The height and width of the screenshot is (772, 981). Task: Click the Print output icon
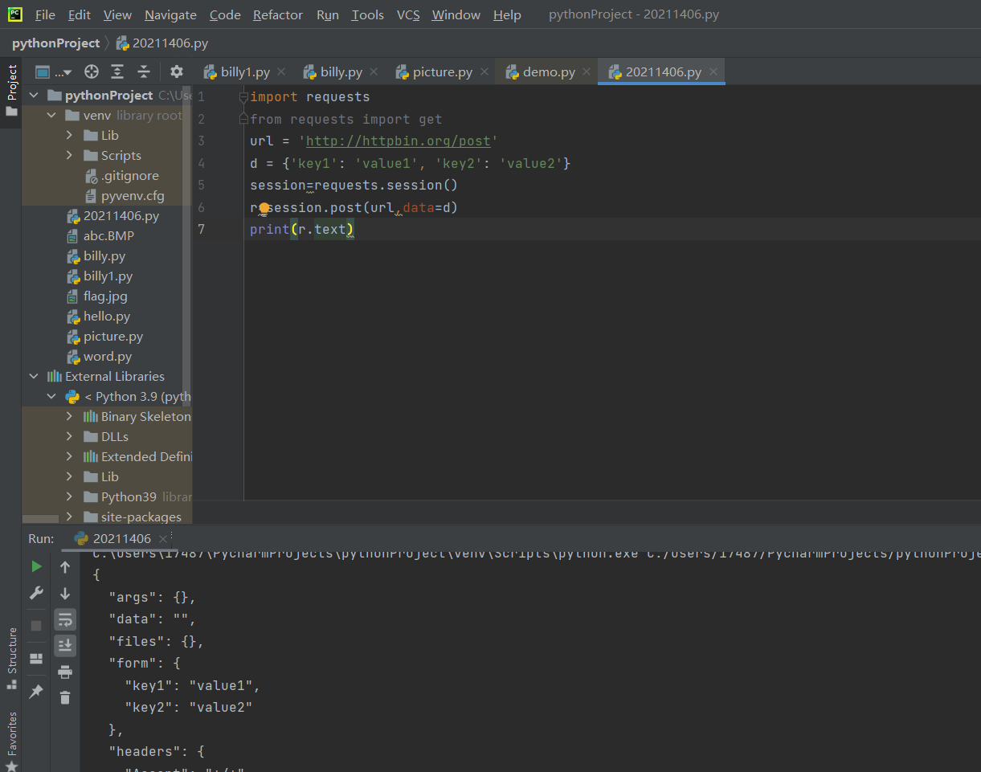[65, 672]
